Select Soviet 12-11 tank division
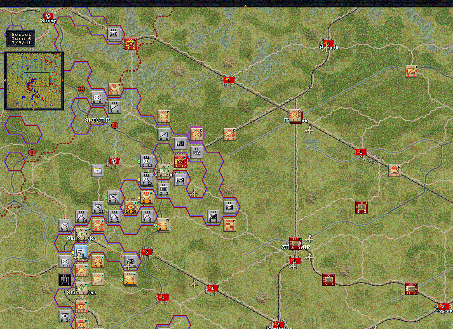 click(81, 270)
